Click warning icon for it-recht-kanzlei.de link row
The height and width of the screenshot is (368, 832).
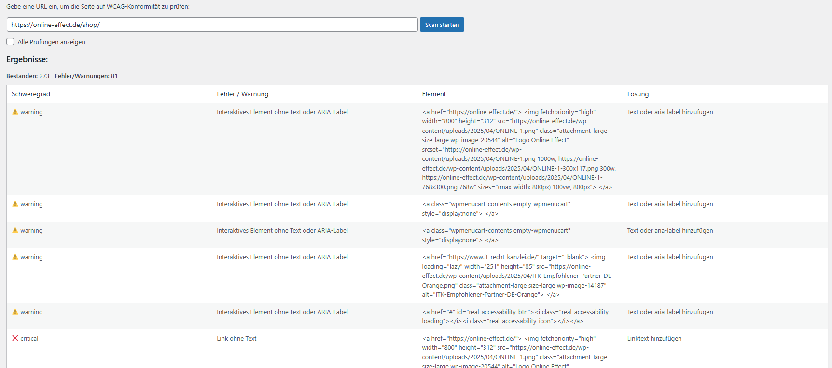tap(15, 257)
